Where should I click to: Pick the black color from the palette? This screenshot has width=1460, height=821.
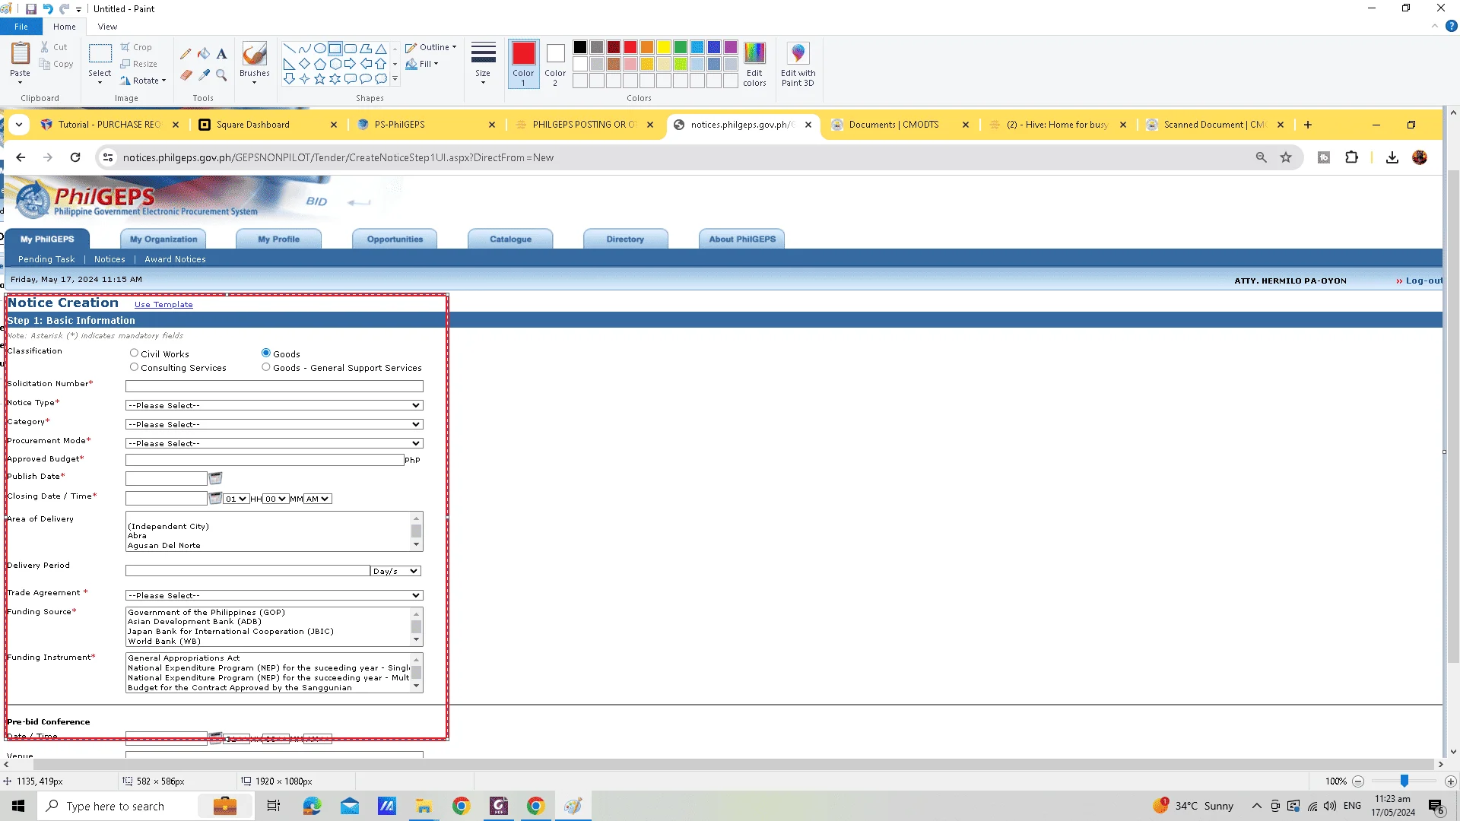coord(580,47)
